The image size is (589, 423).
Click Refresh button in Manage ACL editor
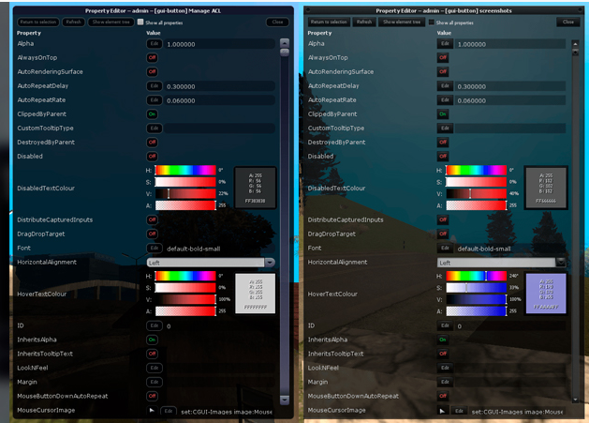point(74,23)
